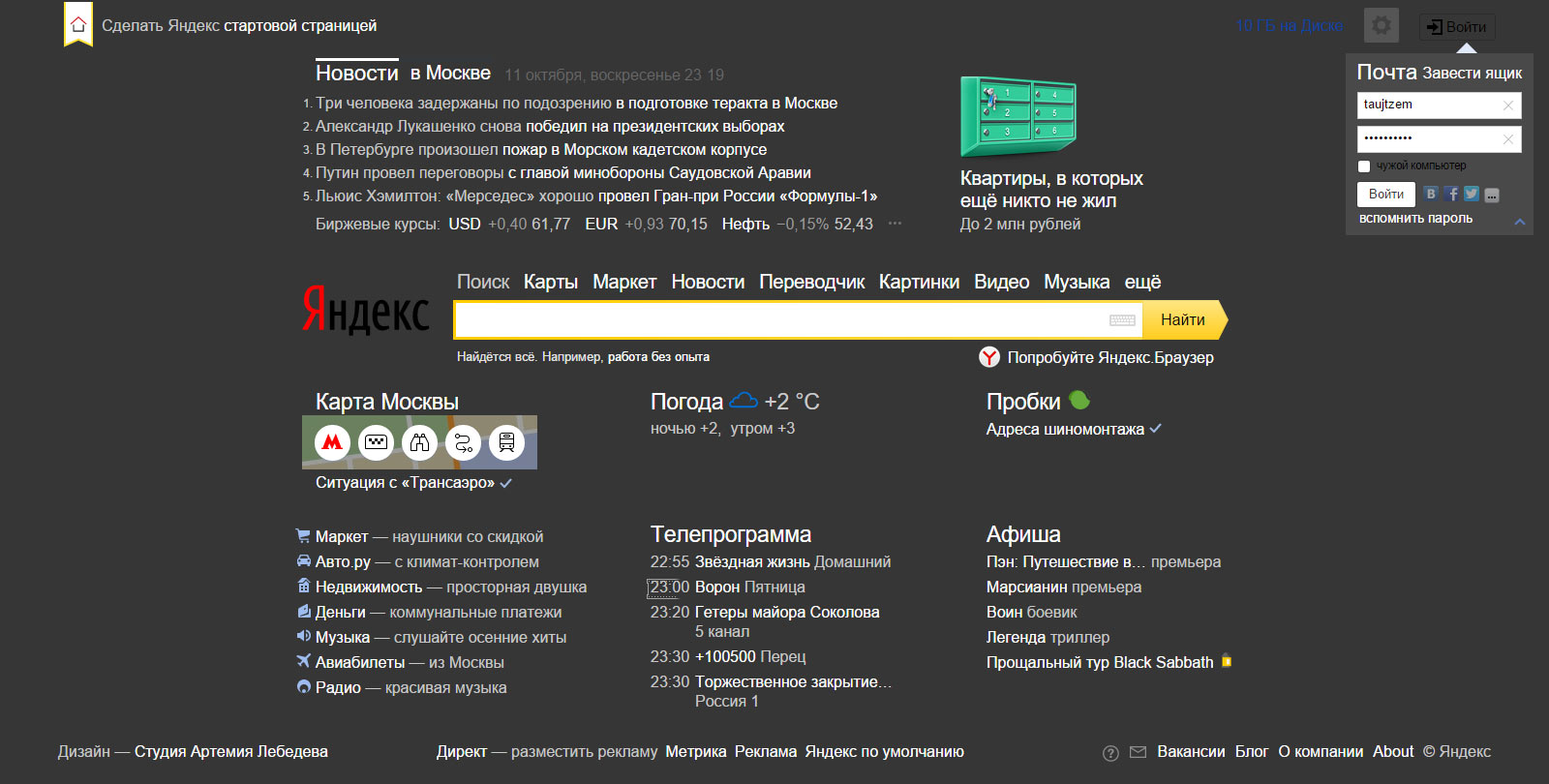The width and height of the screenshot is (1549, 784).
Task: Click the Metro icon on Moscow map
Action: click(332, 442)
